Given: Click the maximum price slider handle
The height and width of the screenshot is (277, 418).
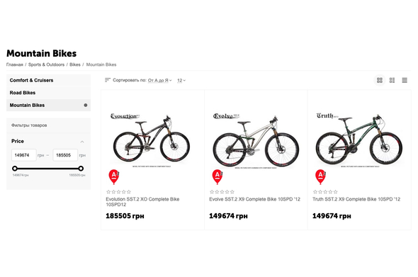Looking at the screenshot, I should click(x=81, y=169).
